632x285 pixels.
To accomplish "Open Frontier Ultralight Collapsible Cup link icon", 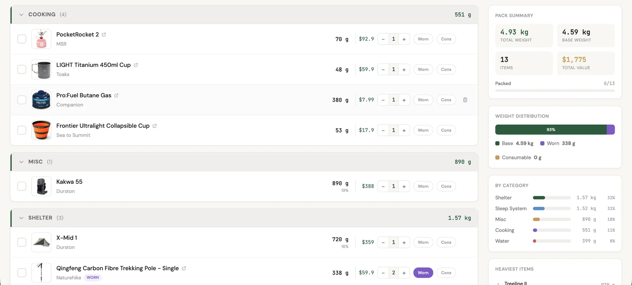I will coord(155,126).
